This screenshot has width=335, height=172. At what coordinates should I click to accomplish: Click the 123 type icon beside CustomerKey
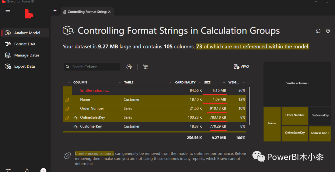pos(75,126)
